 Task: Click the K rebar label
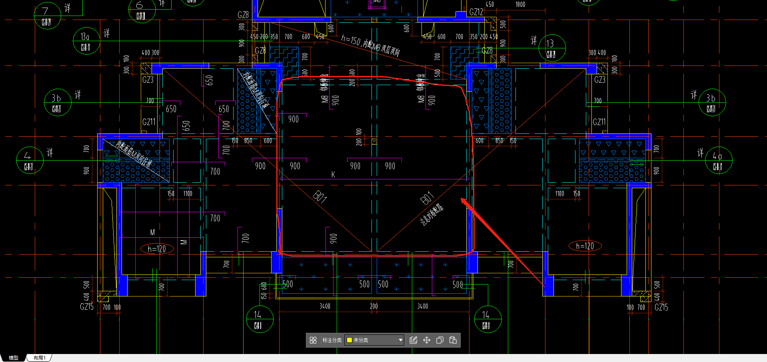coord(333,175)
